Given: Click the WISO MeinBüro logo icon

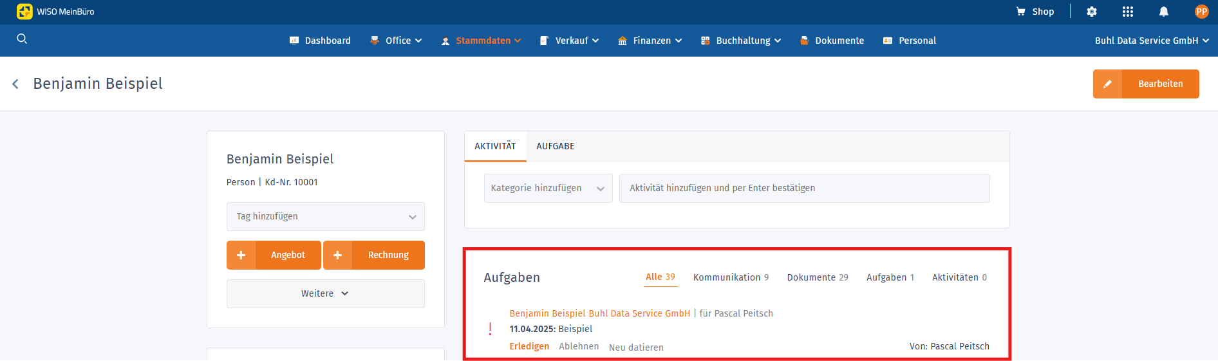Looking at the screenshot, I should tap(24, 12).
